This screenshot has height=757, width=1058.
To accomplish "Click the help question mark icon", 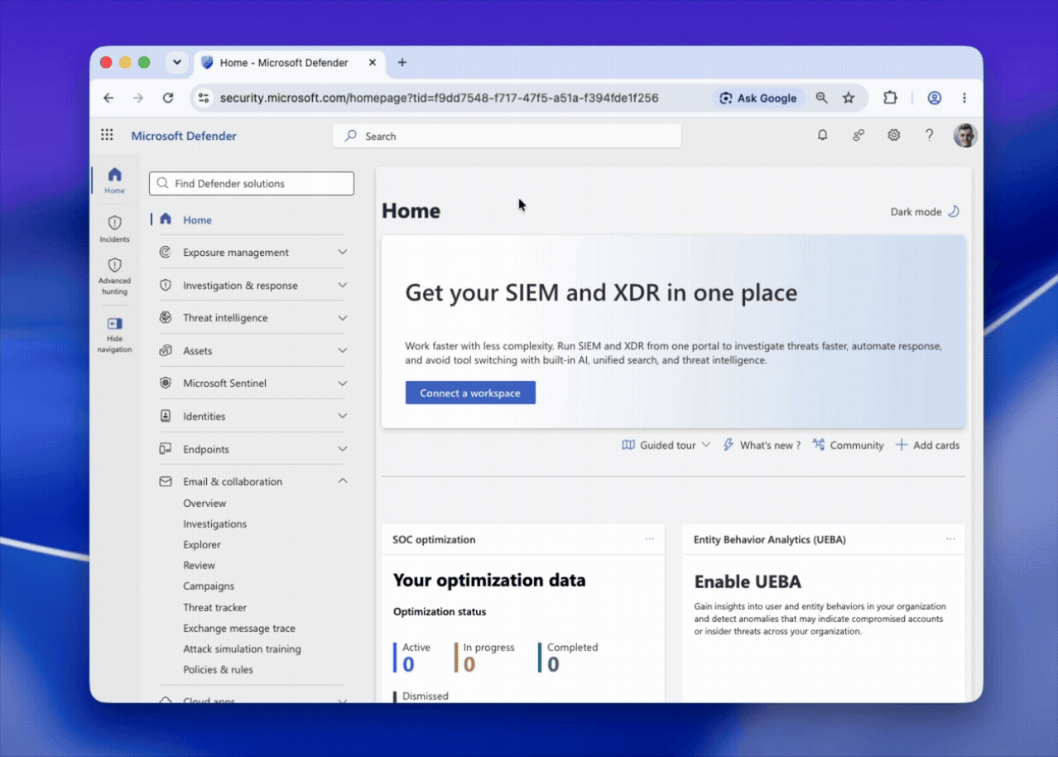I will (x=930, y=135).
